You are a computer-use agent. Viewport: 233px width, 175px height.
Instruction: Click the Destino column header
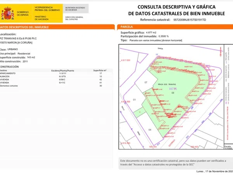tap(3, 70)
